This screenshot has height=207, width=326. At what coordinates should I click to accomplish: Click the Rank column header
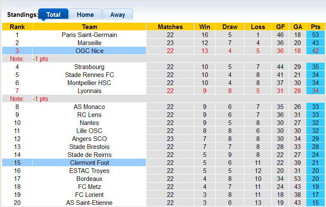(17, 27)
